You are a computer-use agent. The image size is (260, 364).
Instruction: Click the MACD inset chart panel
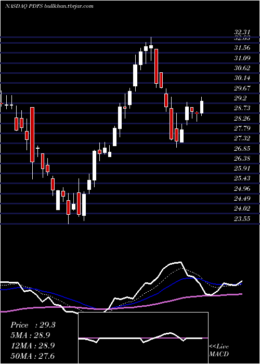(143, 338)
